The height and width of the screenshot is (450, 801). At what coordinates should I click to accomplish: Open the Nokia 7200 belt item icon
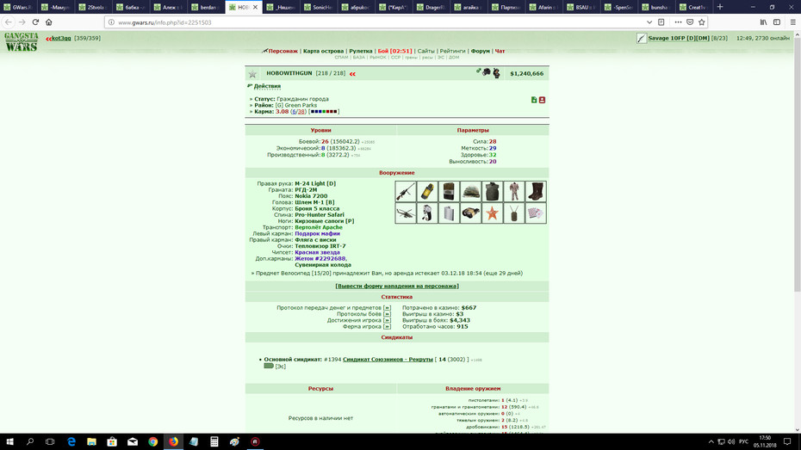pyautogui.click(x=449, y=191)
